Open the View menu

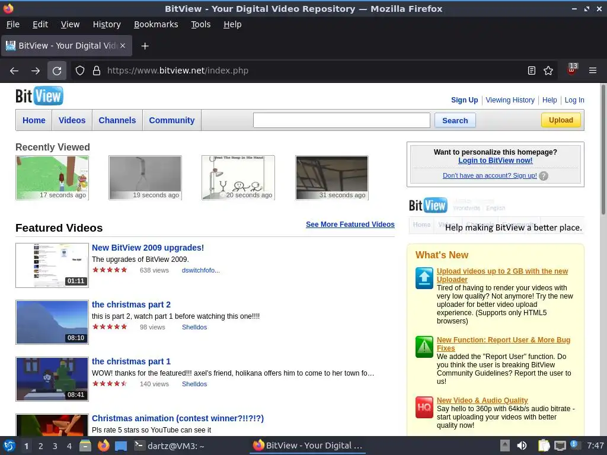click(70, 24)
